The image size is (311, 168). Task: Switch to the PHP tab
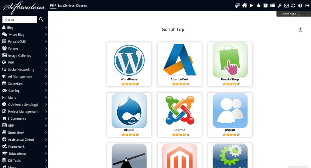coord(53,5)
